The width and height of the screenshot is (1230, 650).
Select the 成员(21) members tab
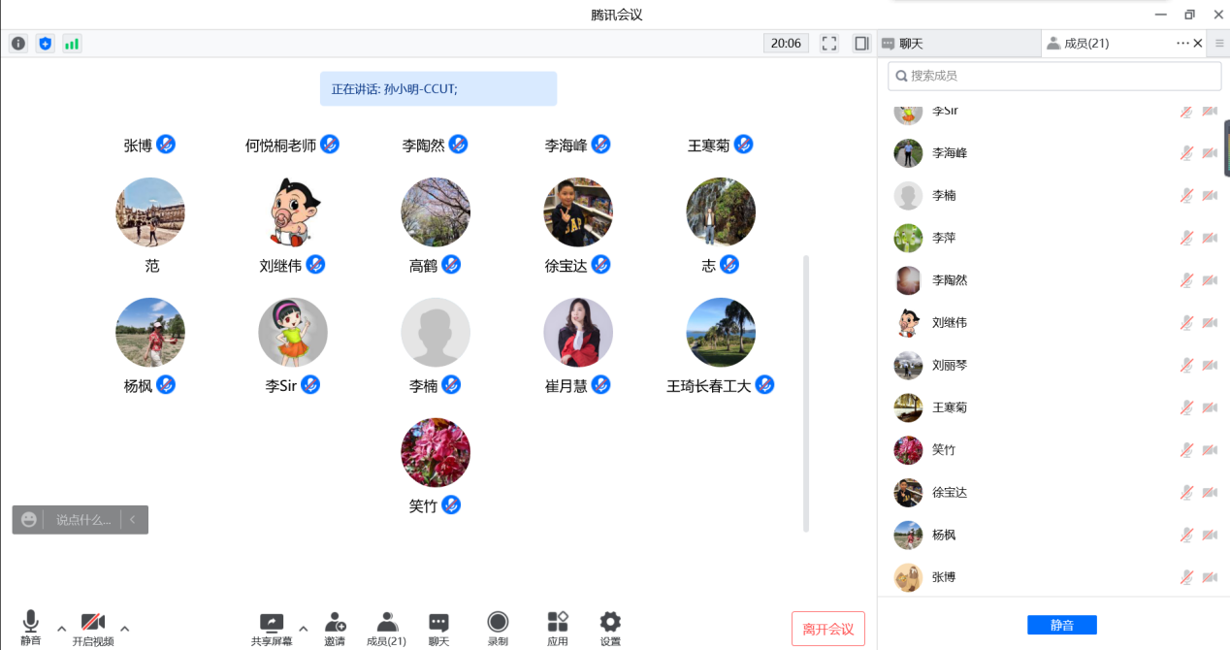pyautogui.click(x=1086, y=44)
